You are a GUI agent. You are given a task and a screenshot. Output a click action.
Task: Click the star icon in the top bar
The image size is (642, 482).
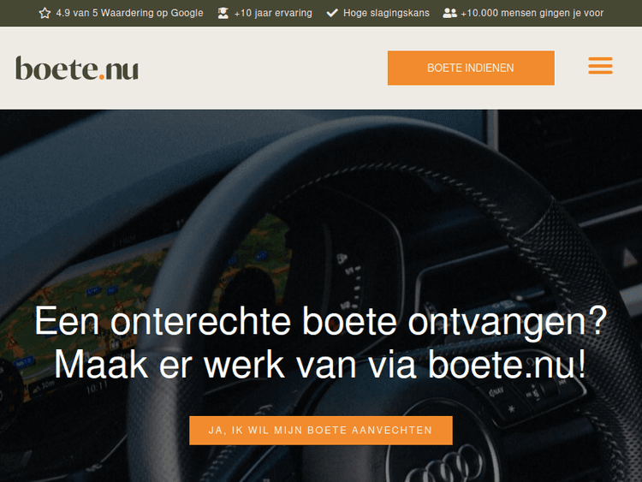pos(45,13)
